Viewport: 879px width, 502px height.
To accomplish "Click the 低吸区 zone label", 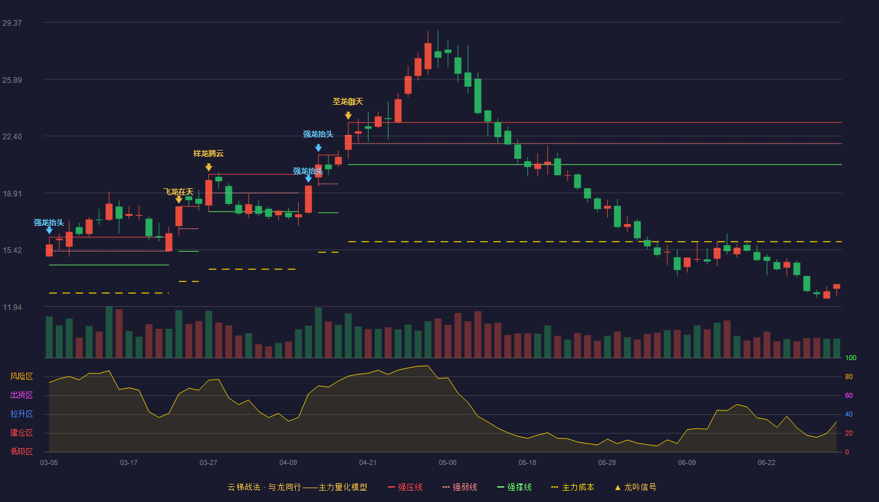I will click(x=21, y=451).
